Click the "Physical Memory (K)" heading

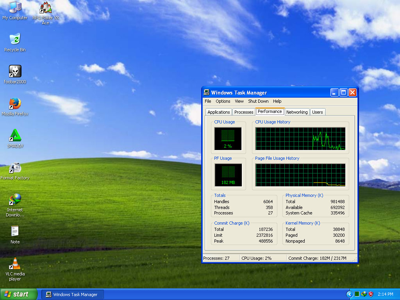pyautogui.click(x=304, y=195)
